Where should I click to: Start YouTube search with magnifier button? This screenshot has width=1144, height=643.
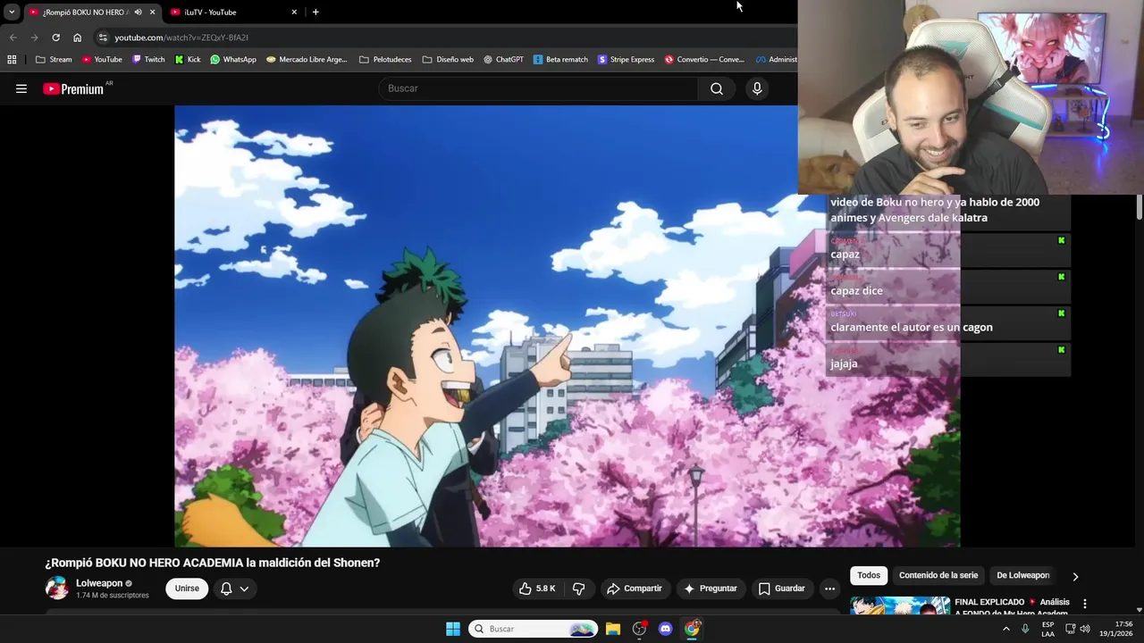tap(717, 88)
